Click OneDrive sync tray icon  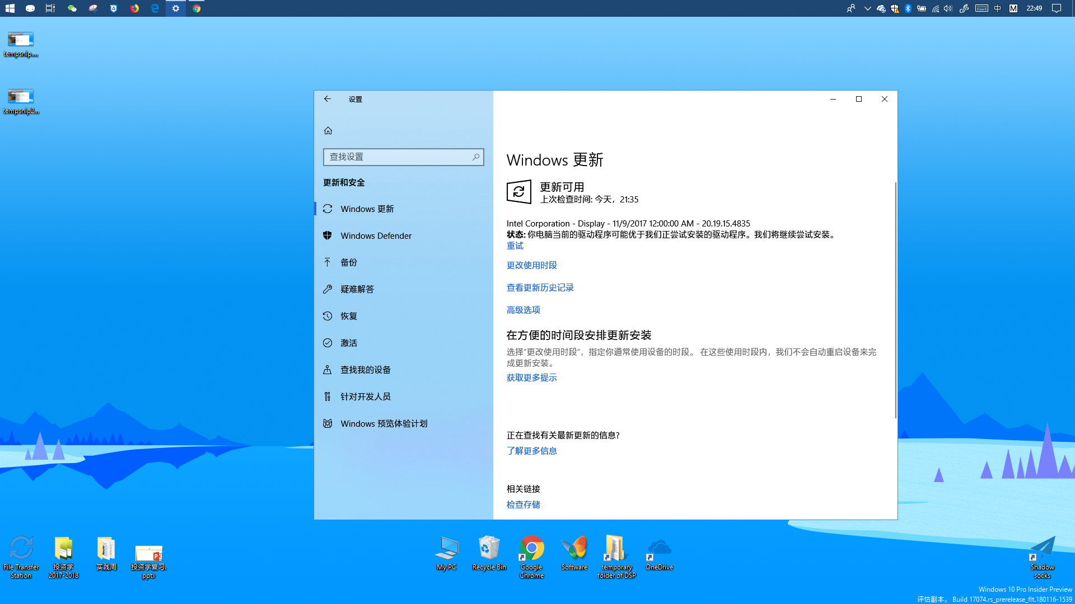tap(881, 8)
